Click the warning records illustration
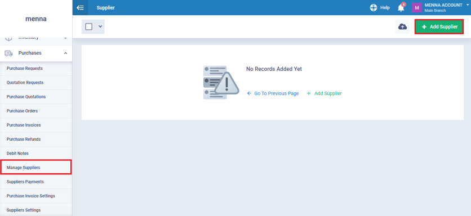 [x=221, y=83]
